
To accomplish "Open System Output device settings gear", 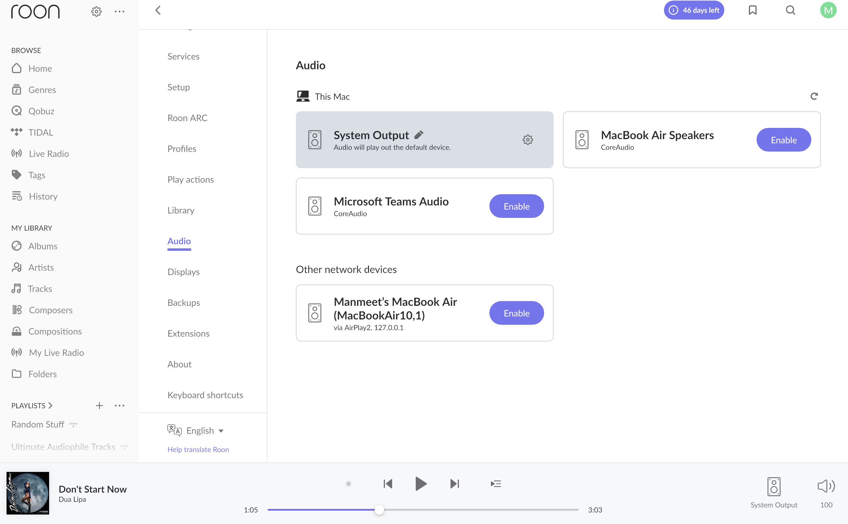I will [x=528, y=140].
